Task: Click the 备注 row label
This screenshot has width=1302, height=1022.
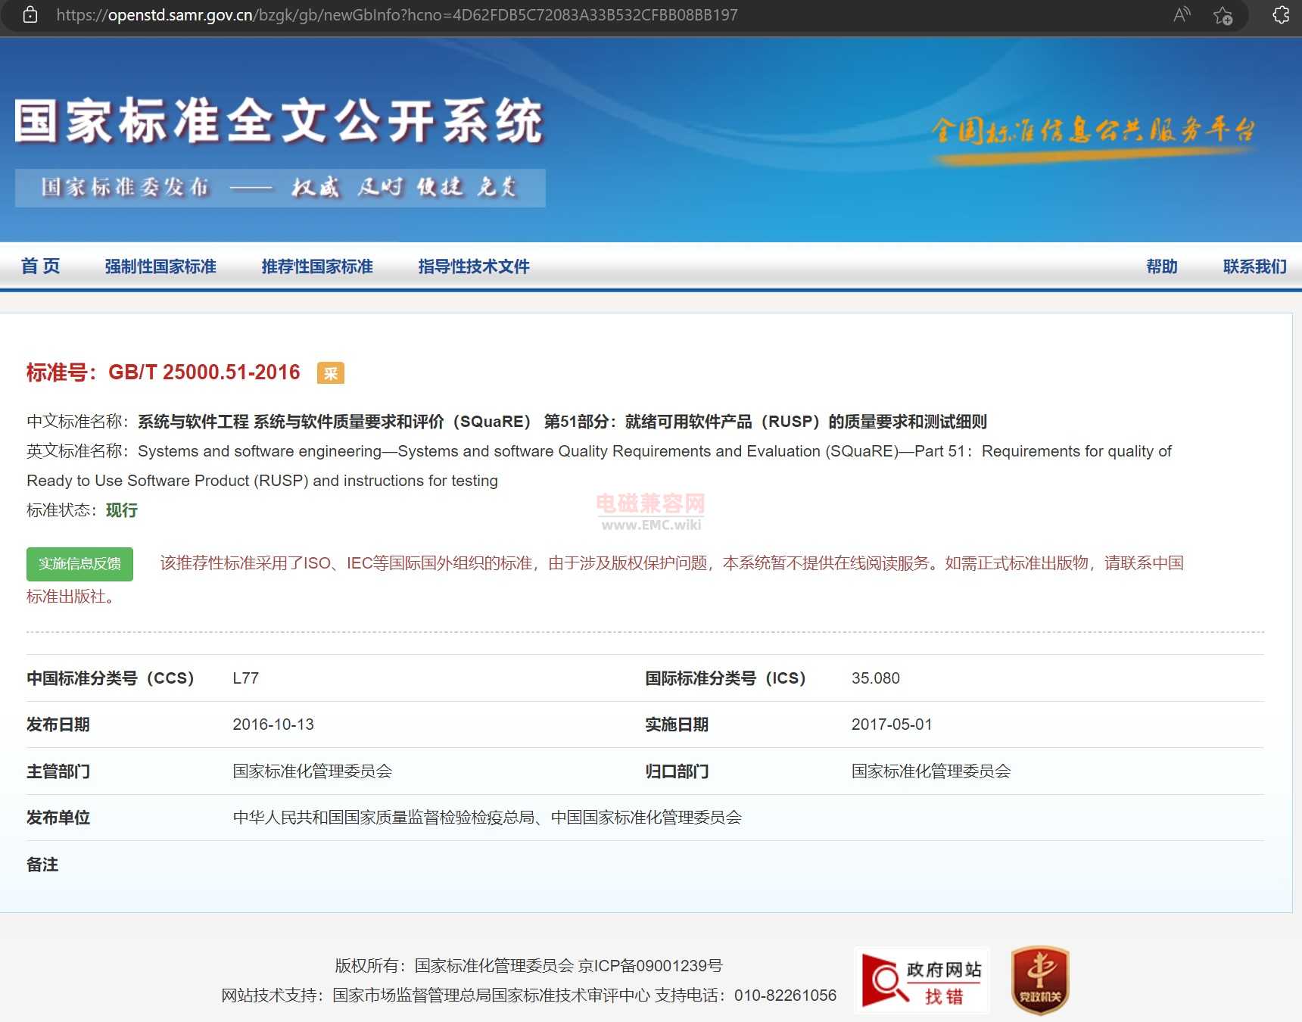Action: (x=42, y=865)
